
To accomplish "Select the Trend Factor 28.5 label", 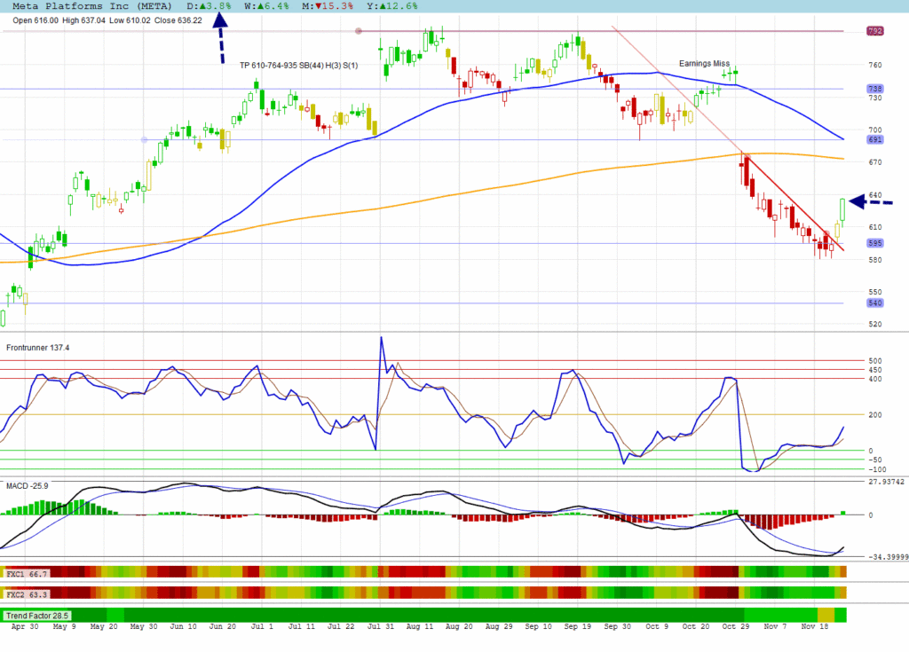I will coord(37,615).
